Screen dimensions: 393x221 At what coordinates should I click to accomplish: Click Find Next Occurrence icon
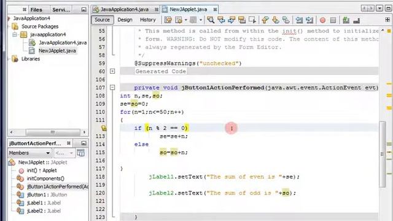[x=232, y=20]
